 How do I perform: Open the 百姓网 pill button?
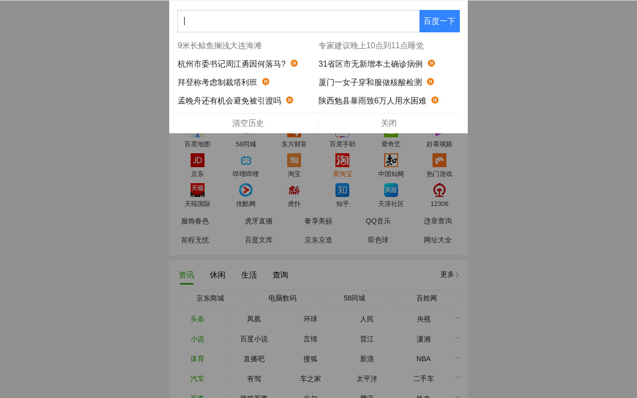426,298
